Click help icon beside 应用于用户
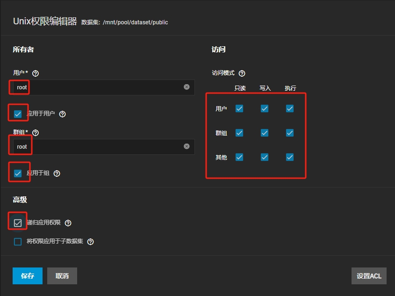Viewport: 395px width, 296px height. click(x=63, y=114)
